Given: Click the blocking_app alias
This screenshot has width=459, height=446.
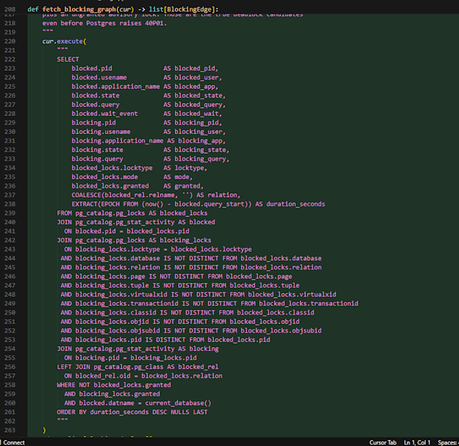Looking at the screenshot, I should click(200, 141).
